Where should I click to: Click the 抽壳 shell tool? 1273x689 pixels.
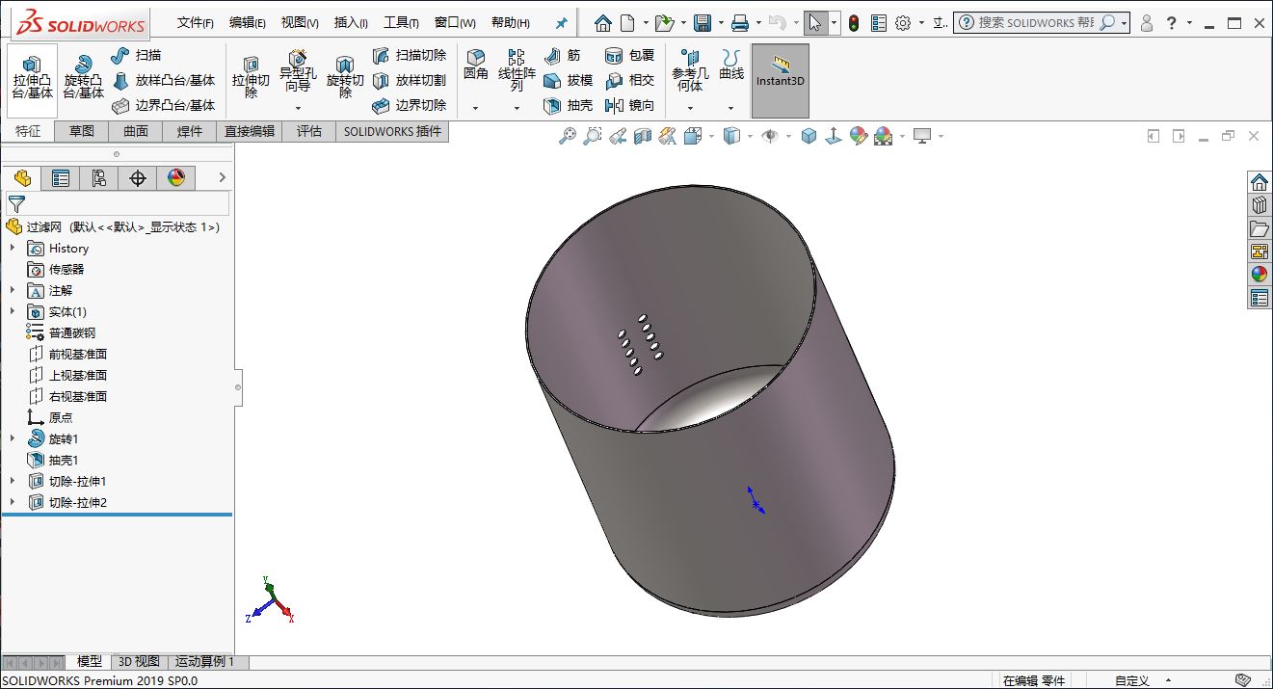pyautogui.click(x=569, y=106)
